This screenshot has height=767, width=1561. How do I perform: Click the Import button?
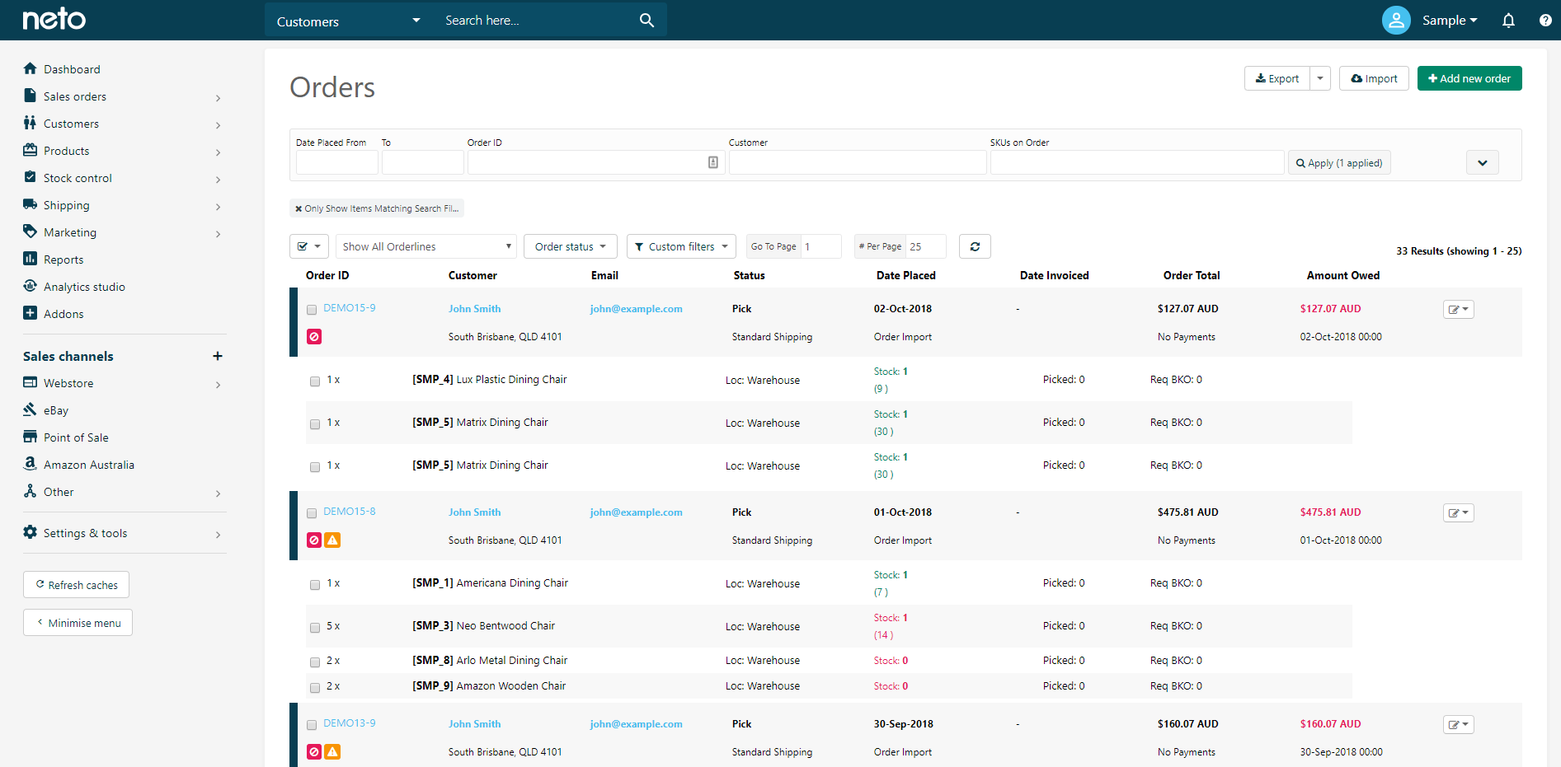point(1374,78)
